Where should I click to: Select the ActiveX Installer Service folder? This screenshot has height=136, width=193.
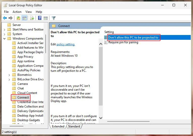pos(30,43)
